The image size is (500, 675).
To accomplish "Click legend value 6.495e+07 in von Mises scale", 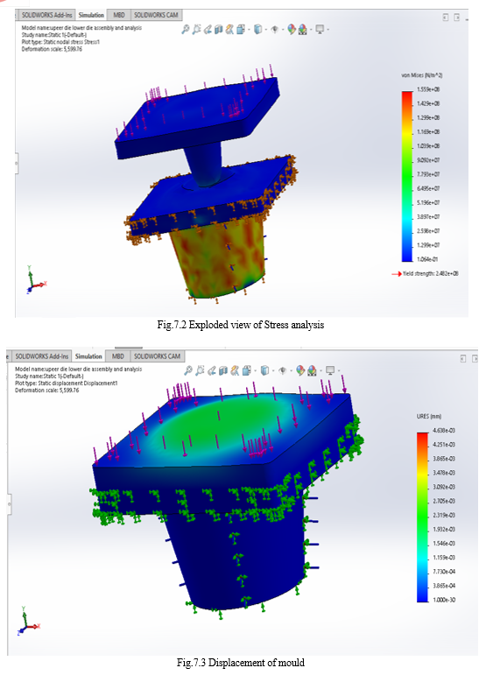I will [x=428, y=188].
